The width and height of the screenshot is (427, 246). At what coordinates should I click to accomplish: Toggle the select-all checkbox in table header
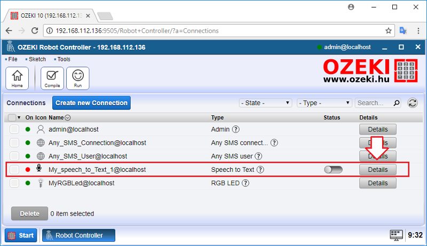[x=12, y=117]
